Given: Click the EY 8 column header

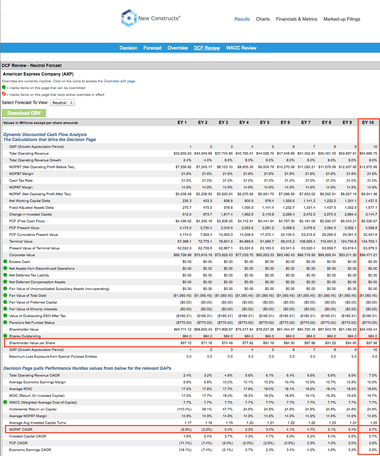Looking at the screenshot, I should click(327, 123).
